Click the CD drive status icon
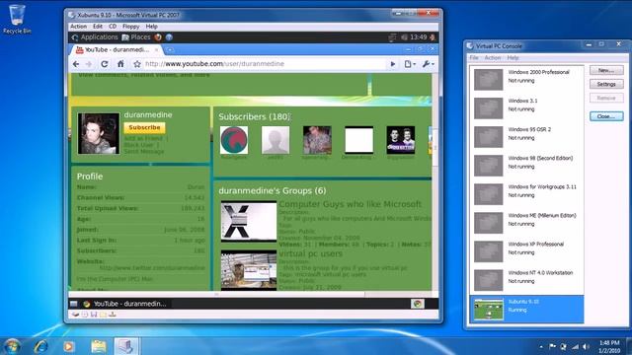 tap(85, 315)
